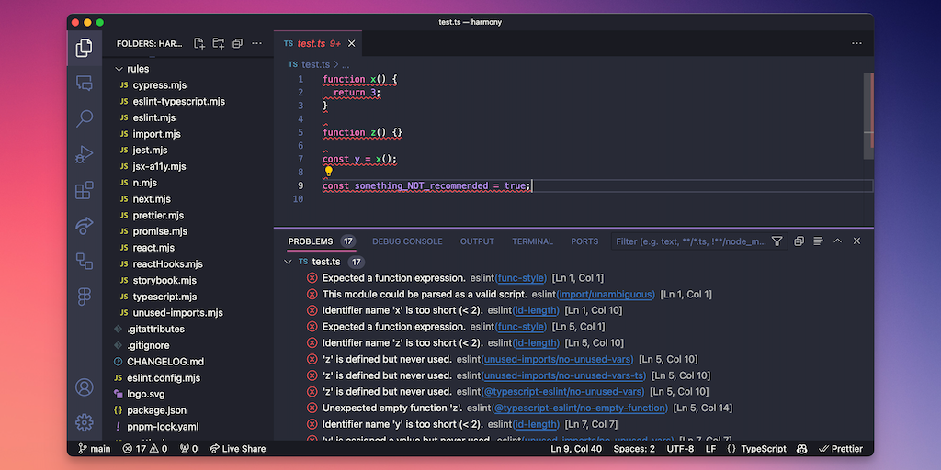Open the Extensions view

point(85,190)
